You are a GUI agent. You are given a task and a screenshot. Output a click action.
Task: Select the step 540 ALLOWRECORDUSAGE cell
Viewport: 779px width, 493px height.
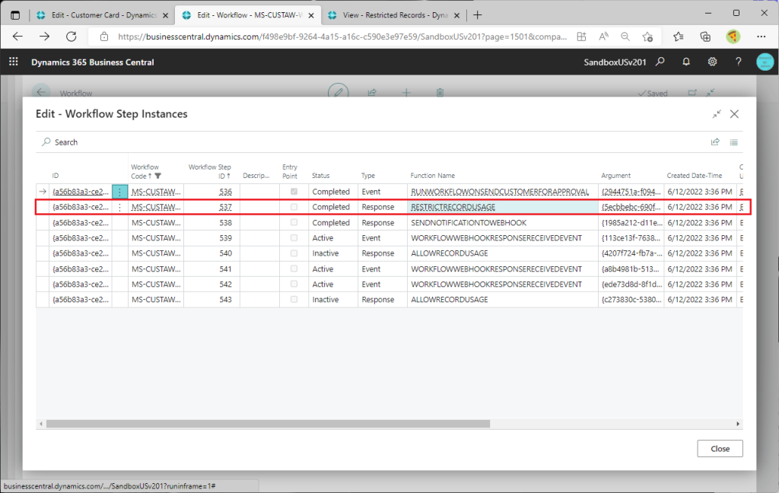(x=502, y=253)
